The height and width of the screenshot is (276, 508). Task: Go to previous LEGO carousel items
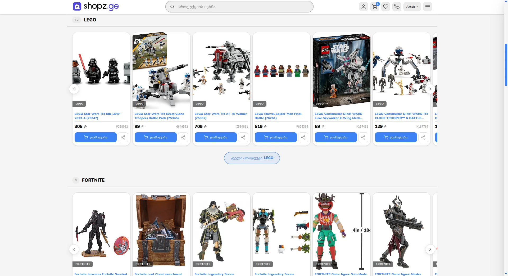tap(74, 89)
